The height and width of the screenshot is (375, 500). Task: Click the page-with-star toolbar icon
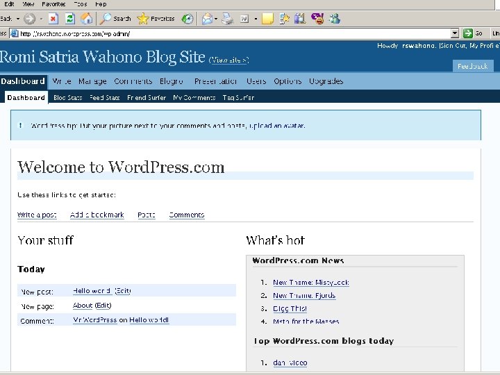pos(284,19)
